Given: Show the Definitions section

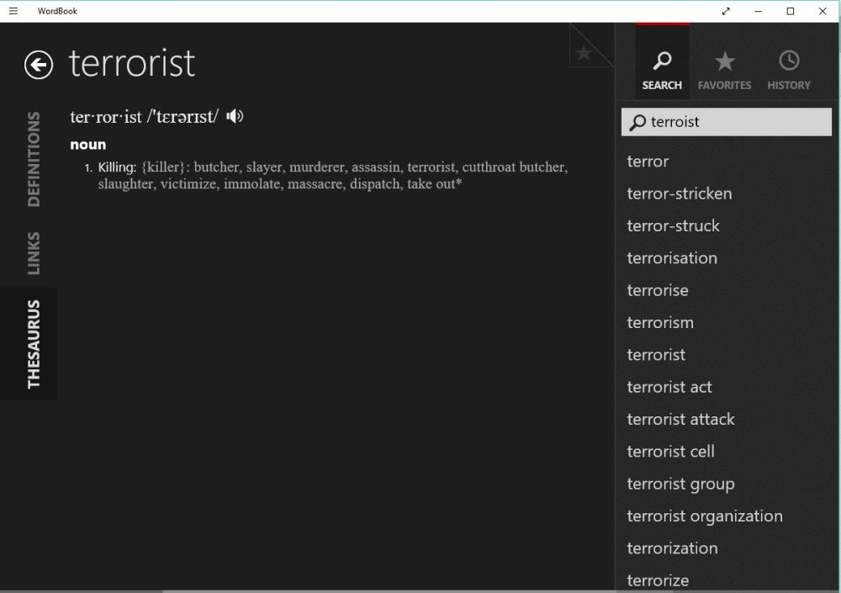Looking at the screenshot, I should point(34,159).
